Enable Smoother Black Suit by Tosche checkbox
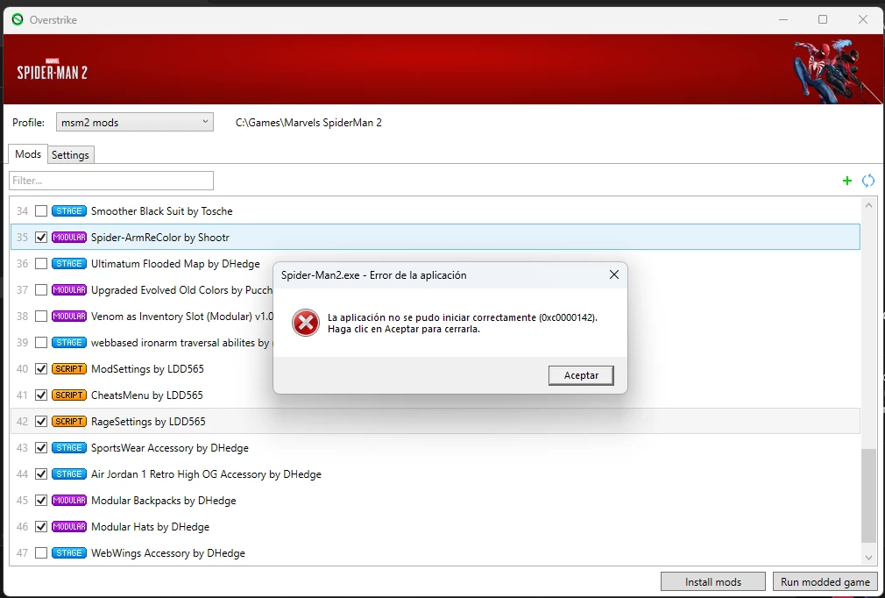Screen dimensions: 885x598 [40, 211]
